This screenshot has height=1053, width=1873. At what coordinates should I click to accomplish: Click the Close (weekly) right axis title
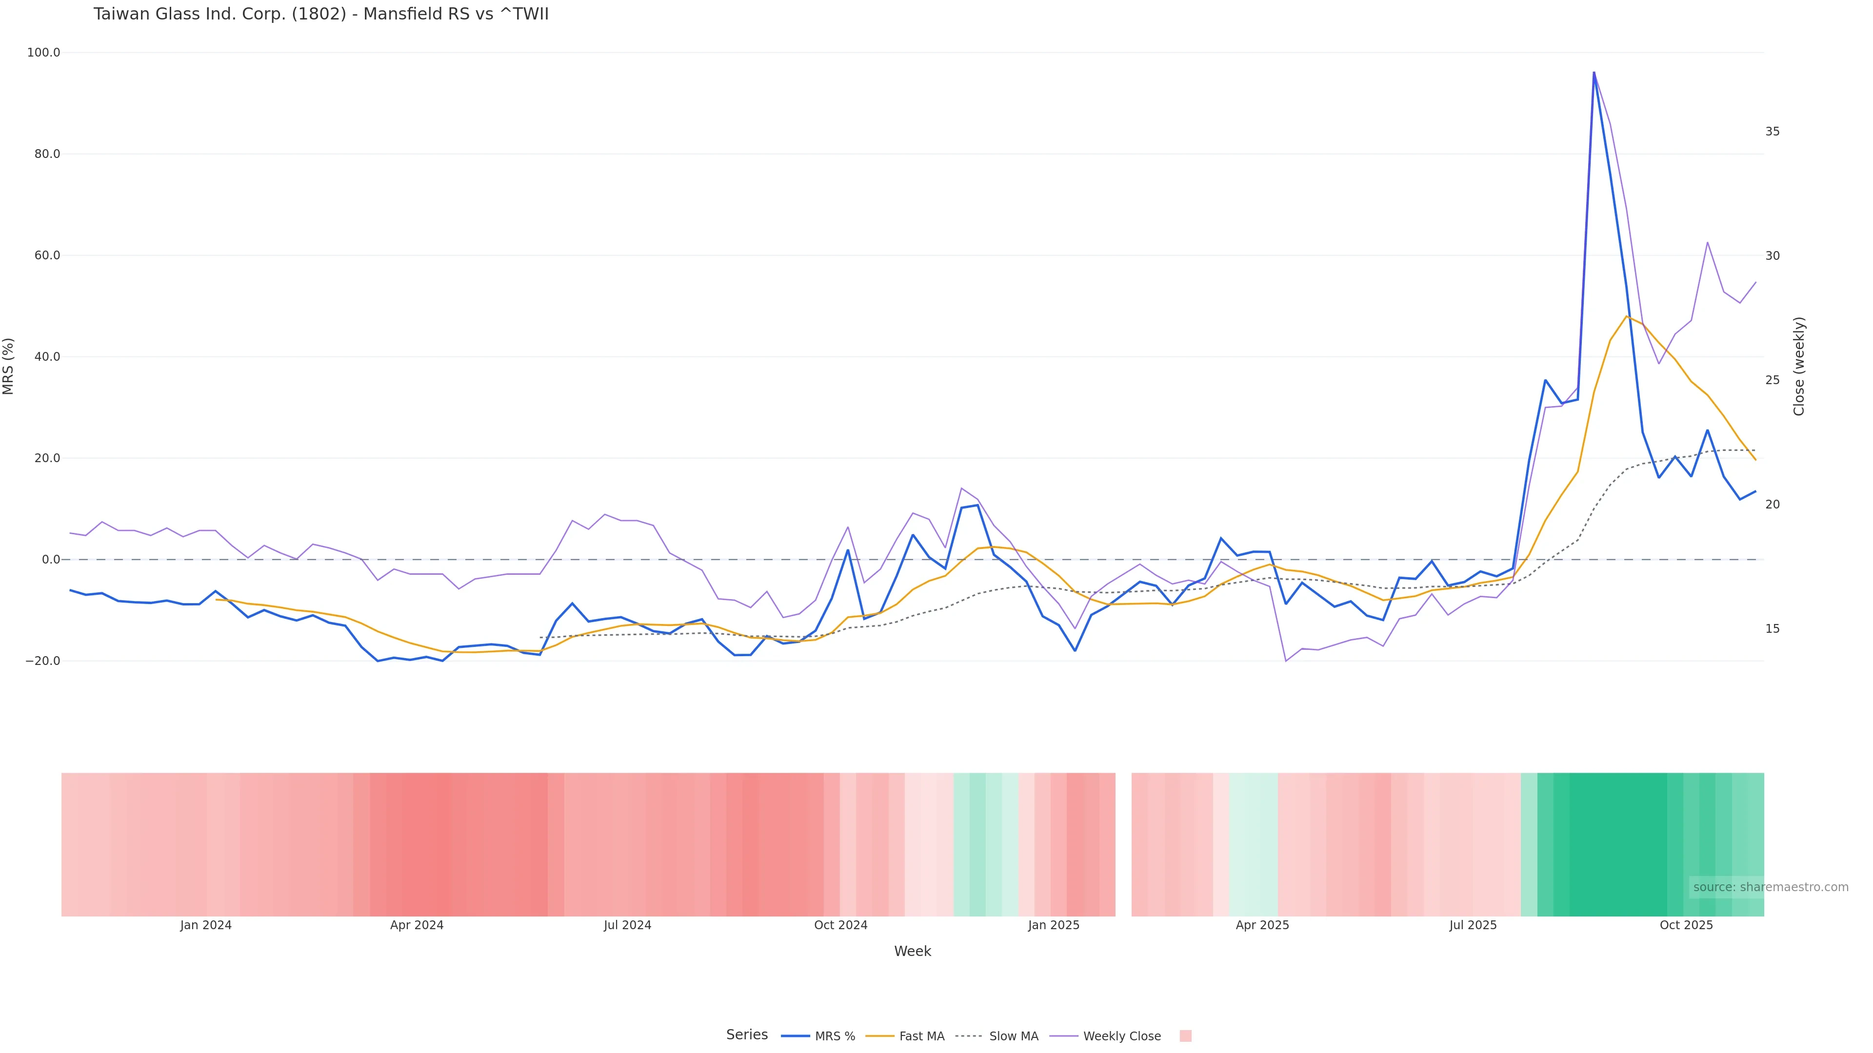tap(1799, 366)
